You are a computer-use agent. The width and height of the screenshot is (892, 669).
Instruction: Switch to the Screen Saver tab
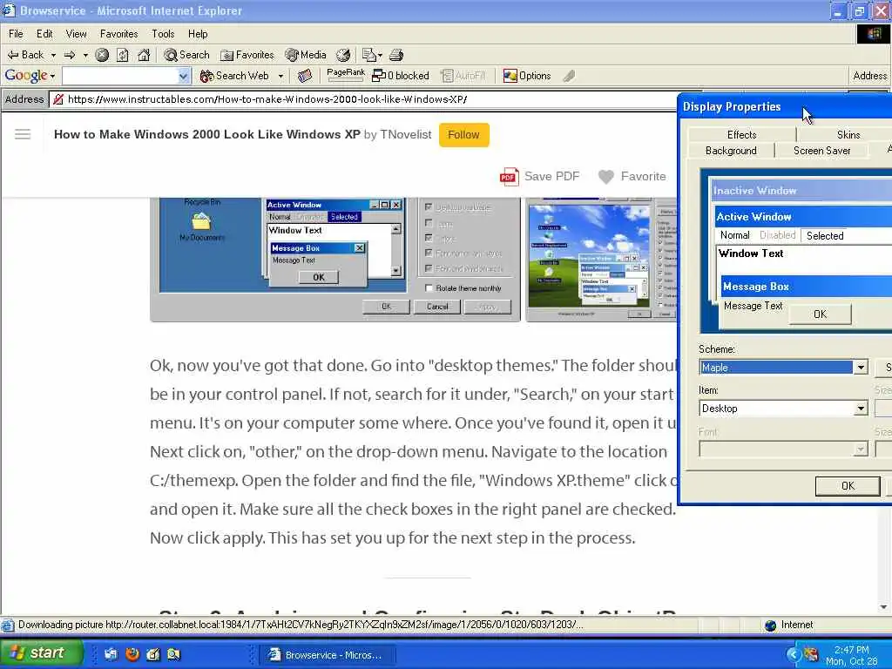coord(821,151)
